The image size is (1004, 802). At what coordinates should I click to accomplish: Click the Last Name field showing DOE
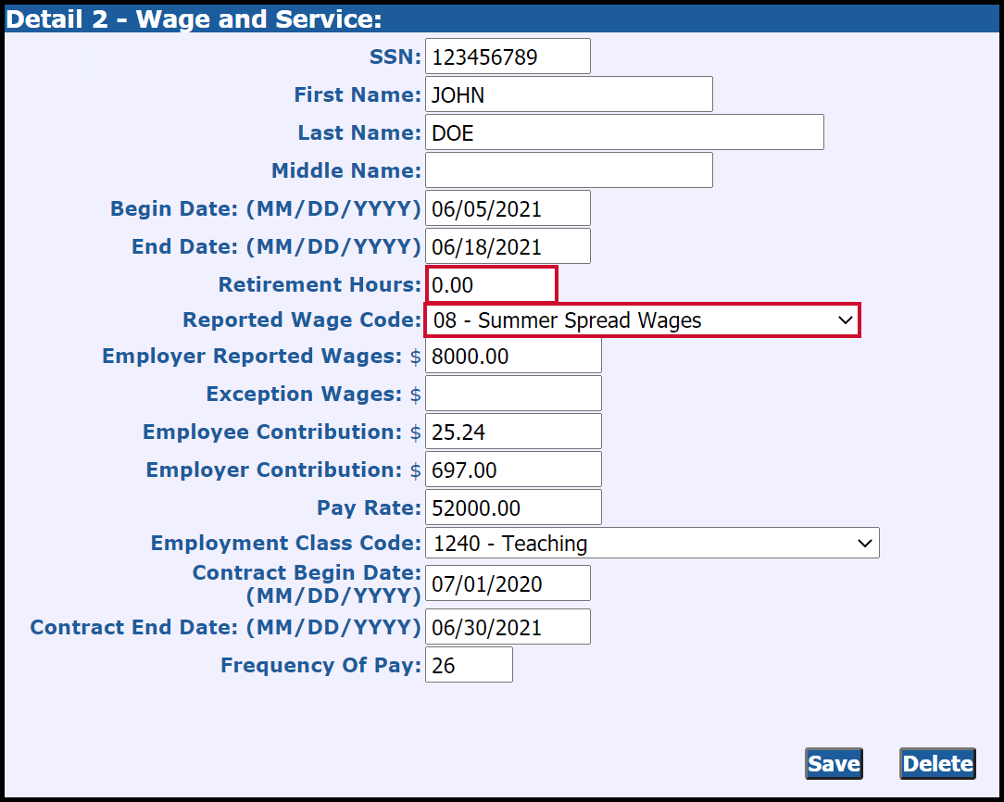(x=623, y=132)
